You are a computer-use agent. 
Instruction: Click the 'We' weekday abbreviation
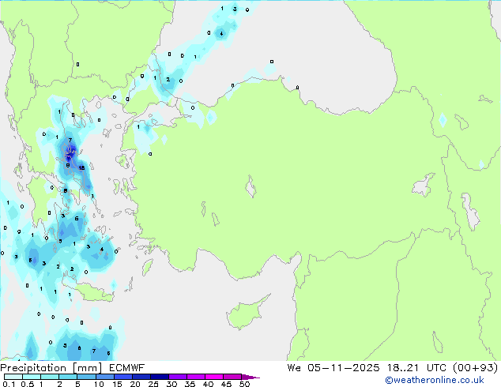click(294, 368)
